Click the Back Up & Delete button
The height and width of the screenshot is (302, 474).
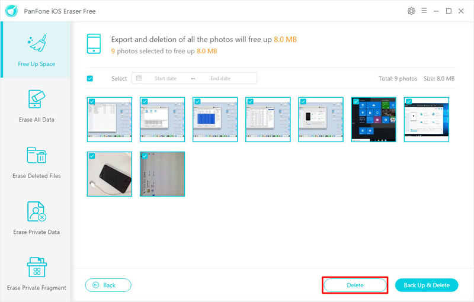click(427, 285)
